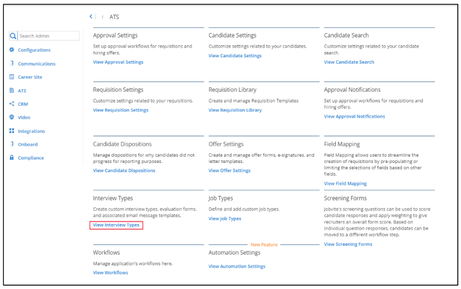Click the Career Site icon in sidebar
461x289 pixels.
tap(12, 77)
